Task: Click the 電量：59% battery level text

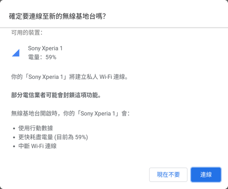Action: pyautogui.click(x=42, y=57)
